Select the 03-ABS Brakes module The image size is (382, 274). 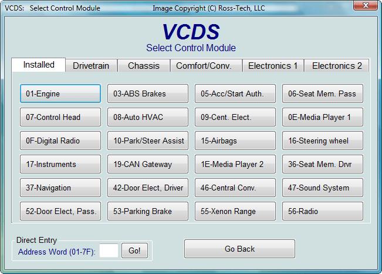148,93
